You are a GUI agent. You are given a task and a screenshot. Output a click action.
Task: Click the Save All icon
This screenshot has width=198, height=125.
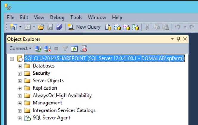[x=59, y=27]
